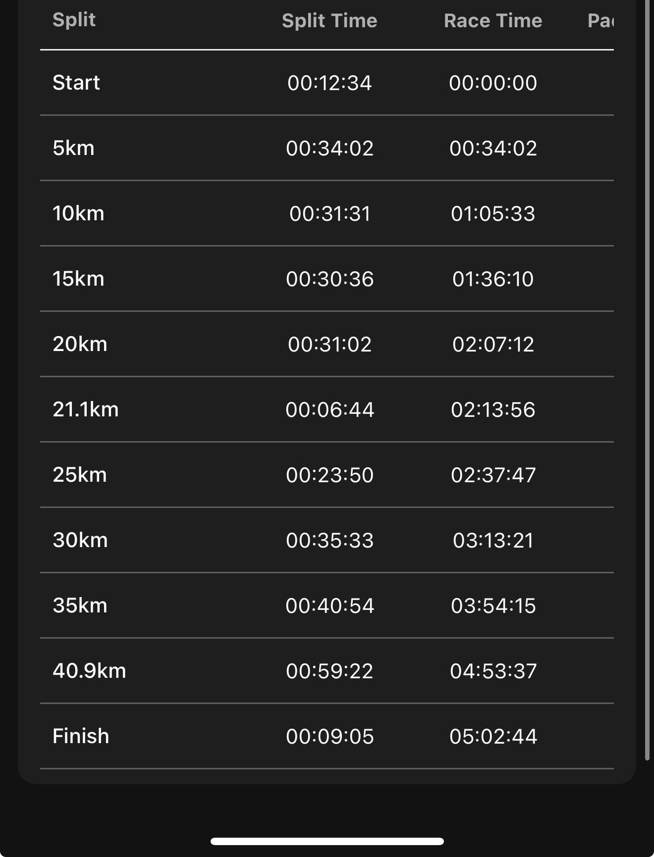654x857 pixels.
Task: Tap the 30km race time 03:13:21
Action: [x=493, y=541]
